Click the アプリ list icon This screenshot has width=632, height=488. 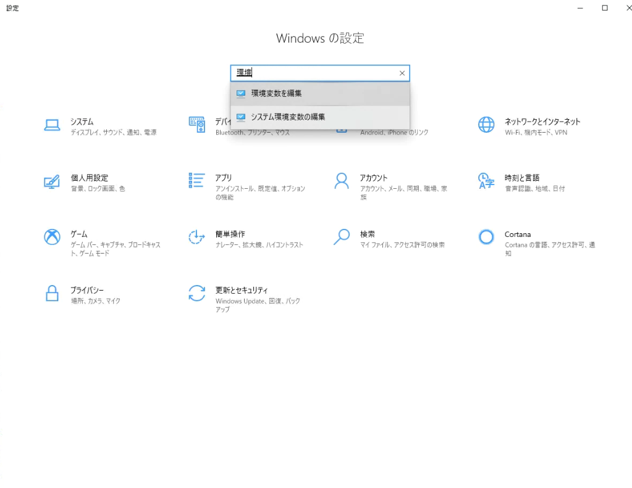click(196, 180)
